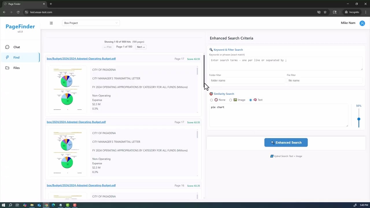
Task: Click the Files folder icon
Action: pyautogui.click(x=7, y=68)
